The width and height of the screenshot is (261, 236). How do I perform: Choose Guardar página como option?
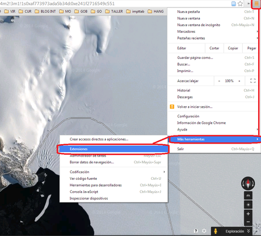pos(213,58)
